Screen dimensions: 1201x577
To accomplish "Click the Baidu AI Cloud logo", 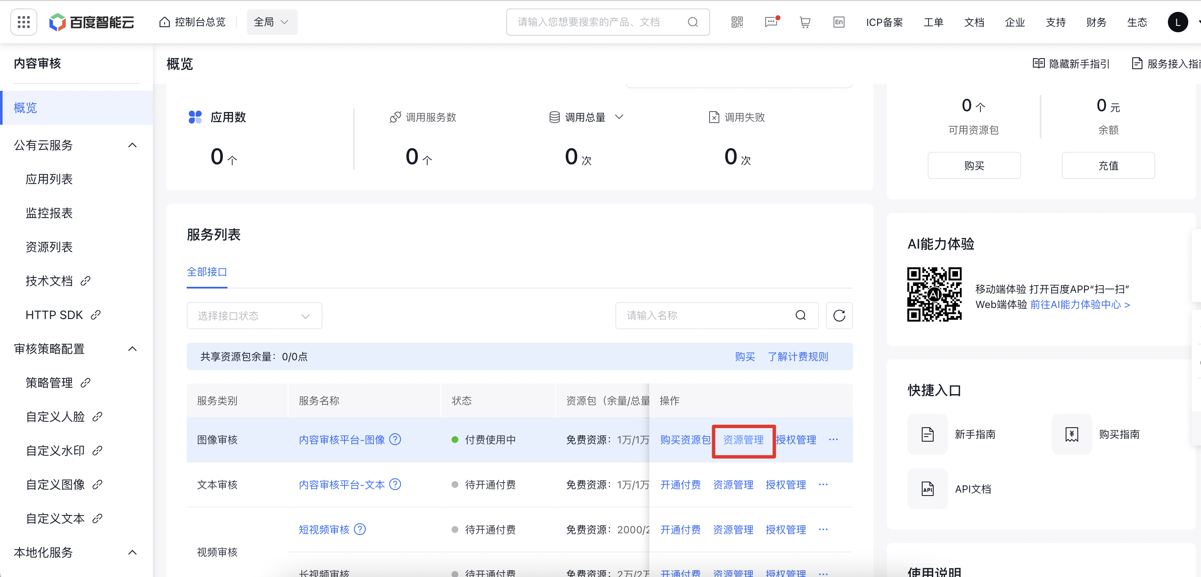I will [x=91, y=22].
